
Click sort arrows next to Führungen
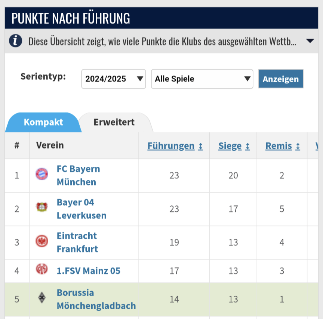pyautogui.click(x=200, y=146)
